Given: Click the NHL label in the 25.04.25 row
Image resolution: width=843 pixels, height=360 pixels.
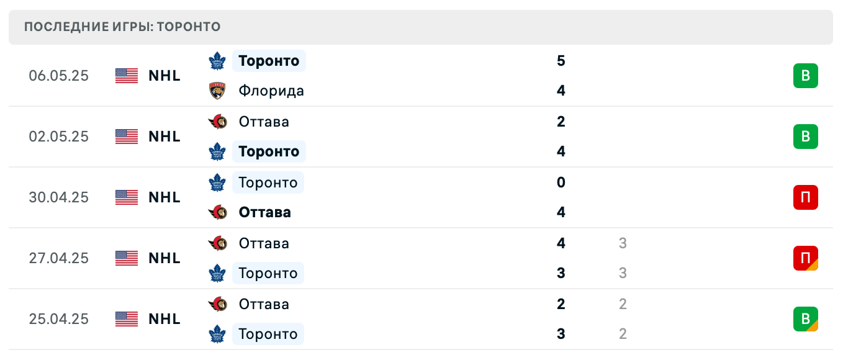Looking at the screenshot, I should pyautogui.click(x=164, y=319).
